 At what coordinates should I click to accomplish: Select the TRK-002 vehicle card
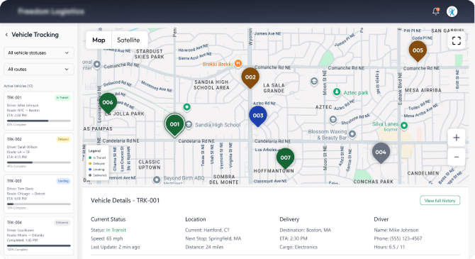39,153
